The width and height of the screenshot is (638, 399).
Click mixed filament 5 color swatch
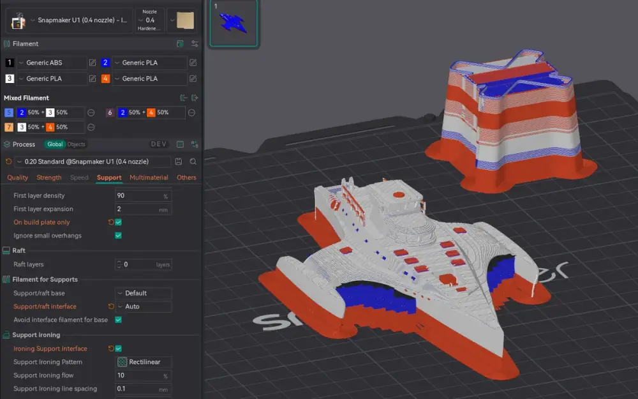[9, 113]
